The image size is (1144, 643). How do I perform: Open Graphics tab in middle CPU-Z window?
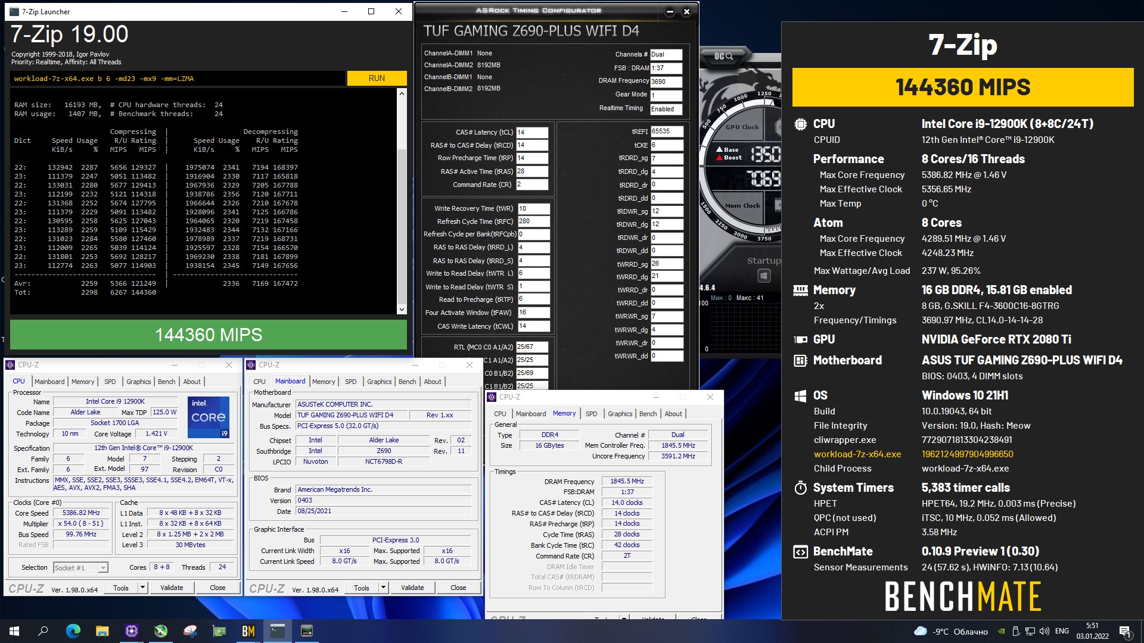click(380, 382)
